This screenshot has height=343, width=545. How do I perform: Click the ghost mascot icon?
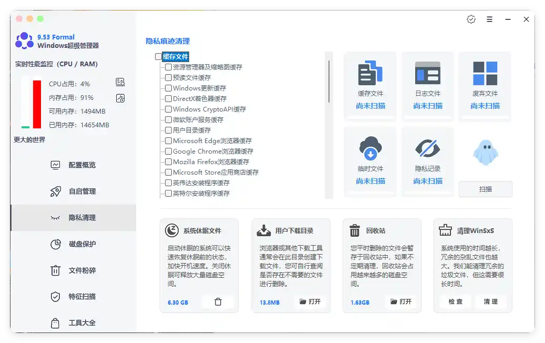tap(486, 153)
